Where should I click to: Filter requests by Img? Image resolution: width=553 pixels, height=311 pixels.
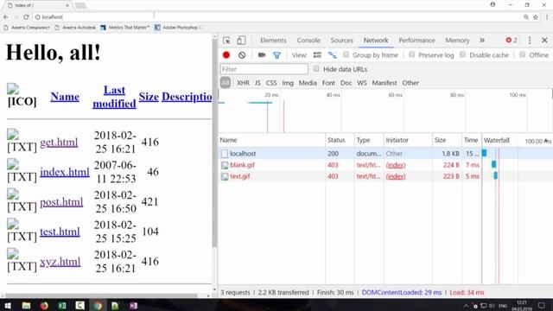click(x=288, y=83)
